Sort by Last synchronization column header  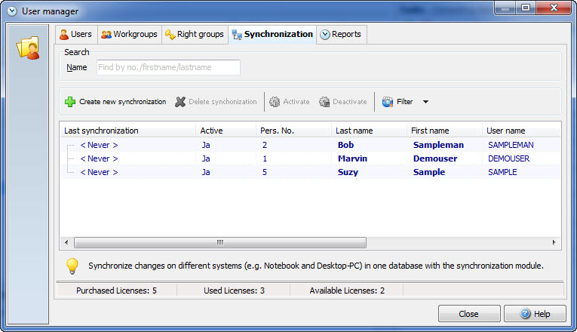coord(127,131)
